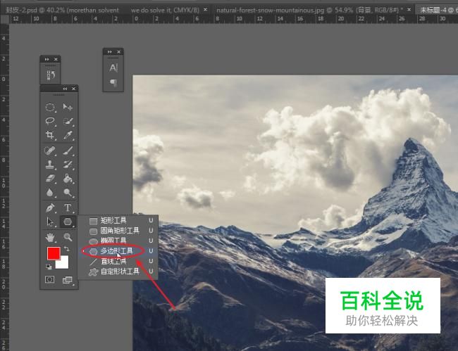Select the Brush tool

coord(68,151)
